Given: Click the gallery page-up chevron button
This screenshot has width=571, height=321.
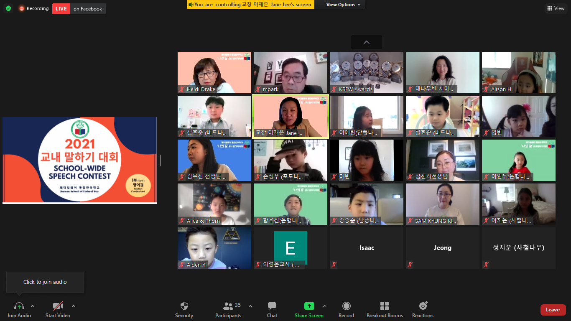Looking at the screenshot, I should (x=367, y=42).
